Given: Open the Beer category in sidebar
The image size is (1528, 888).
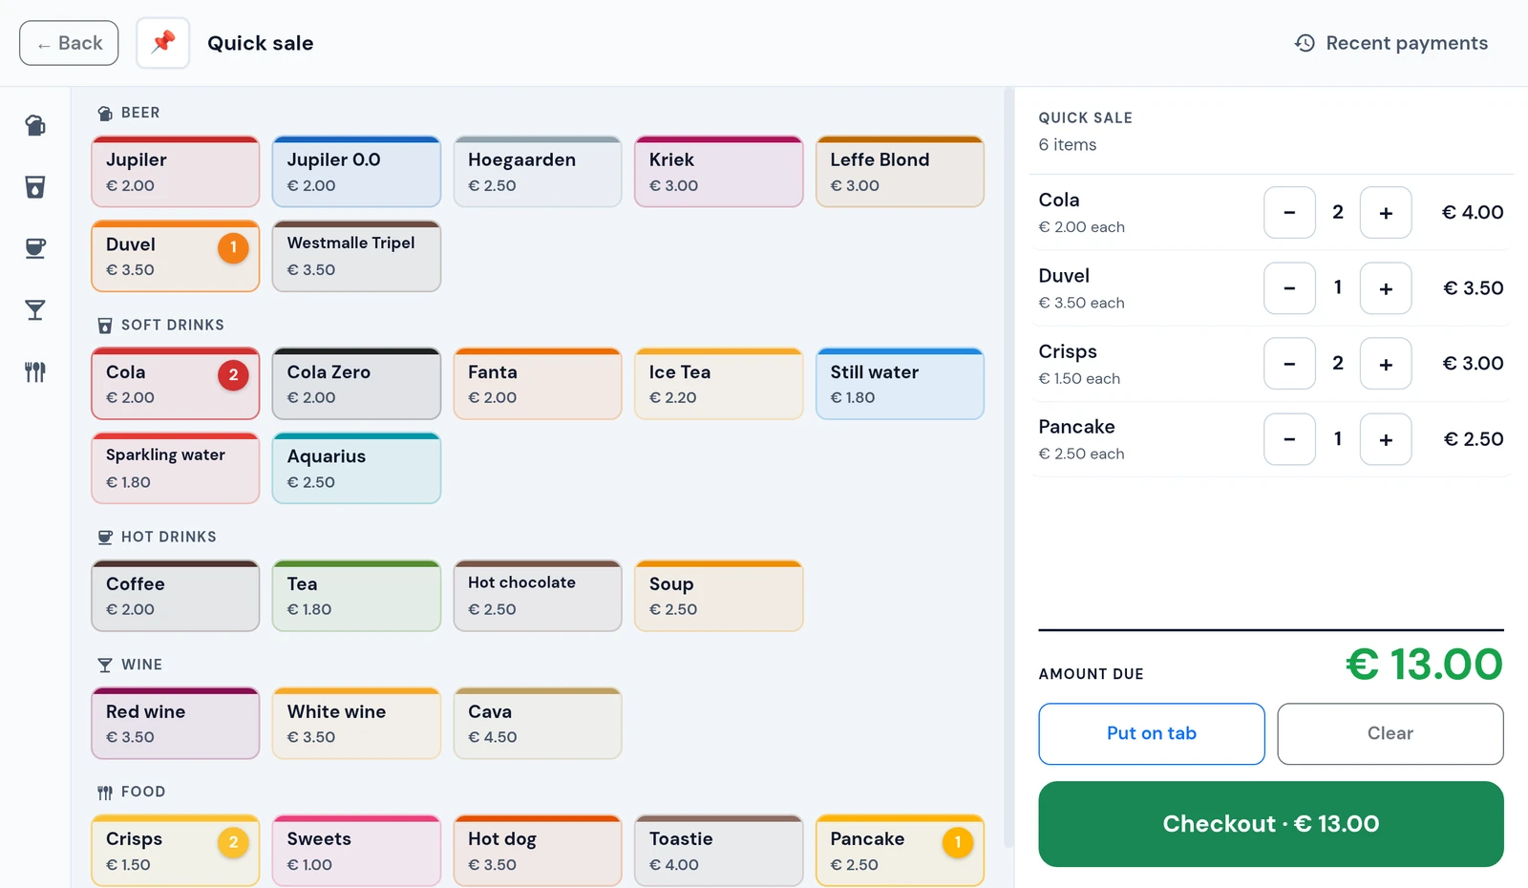Looking at the screenshot, I should [x=35, y=125].
